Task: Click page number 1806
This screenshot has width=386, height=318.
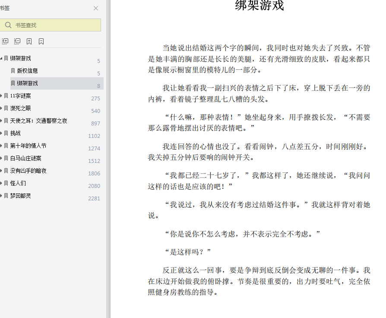Action: pyautogui.click(x=94, y=174)
